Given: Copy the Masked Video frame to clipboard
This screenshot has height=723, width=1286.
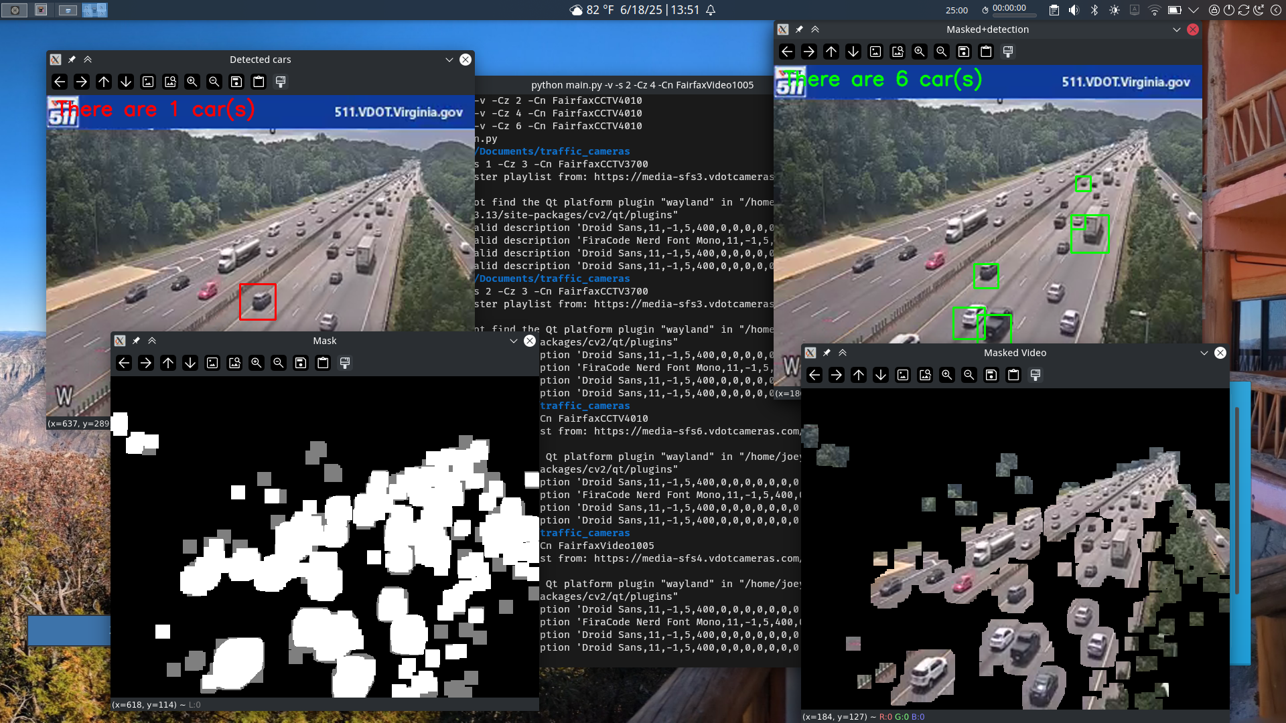Looking at the screenshot, I should point(1013,375).
